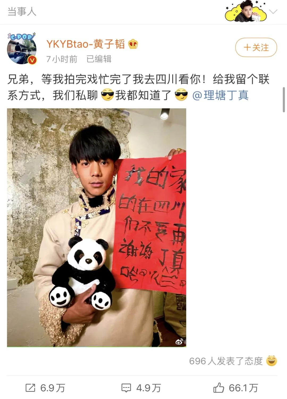Like the post using thumbs-up icon
Image resolution: width=287 pixels, height=399 pixels.
pyautogui.click(x=218, y=388)
